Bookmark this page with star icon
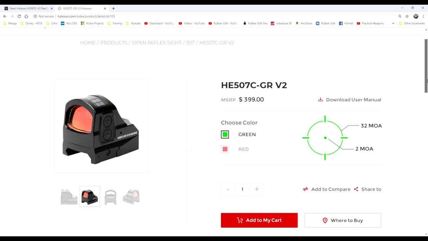Image resolution: width=428 pixels, height=241 pixels. tap(407, 16)
